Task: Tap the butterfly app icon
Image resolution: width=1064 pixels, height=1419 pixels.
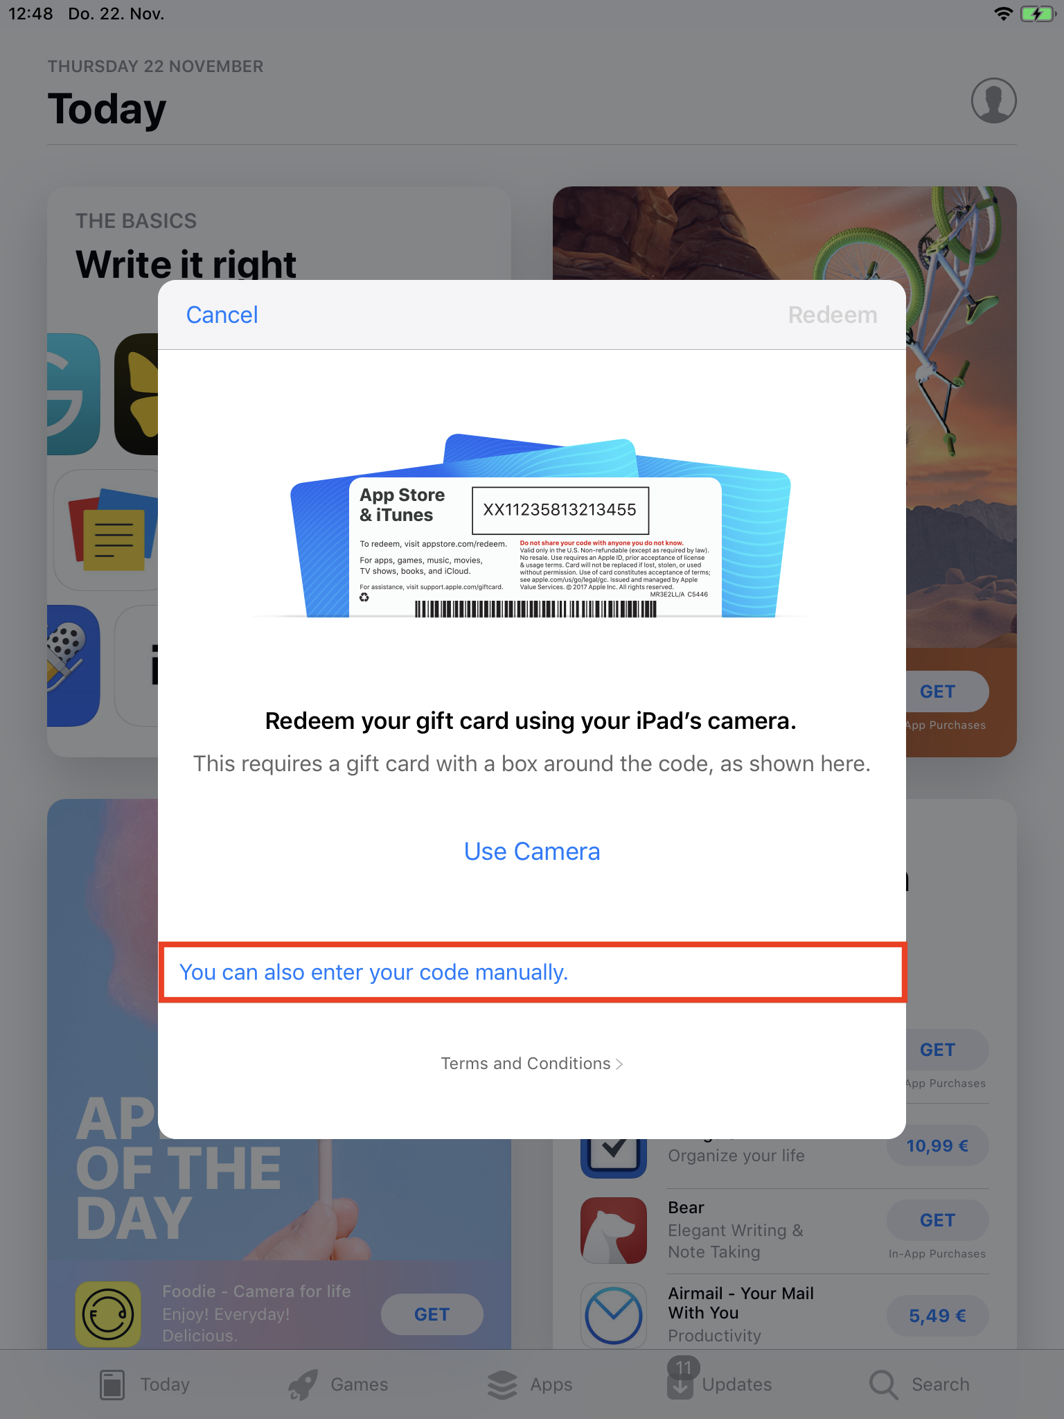Action: tap(136, 394)
